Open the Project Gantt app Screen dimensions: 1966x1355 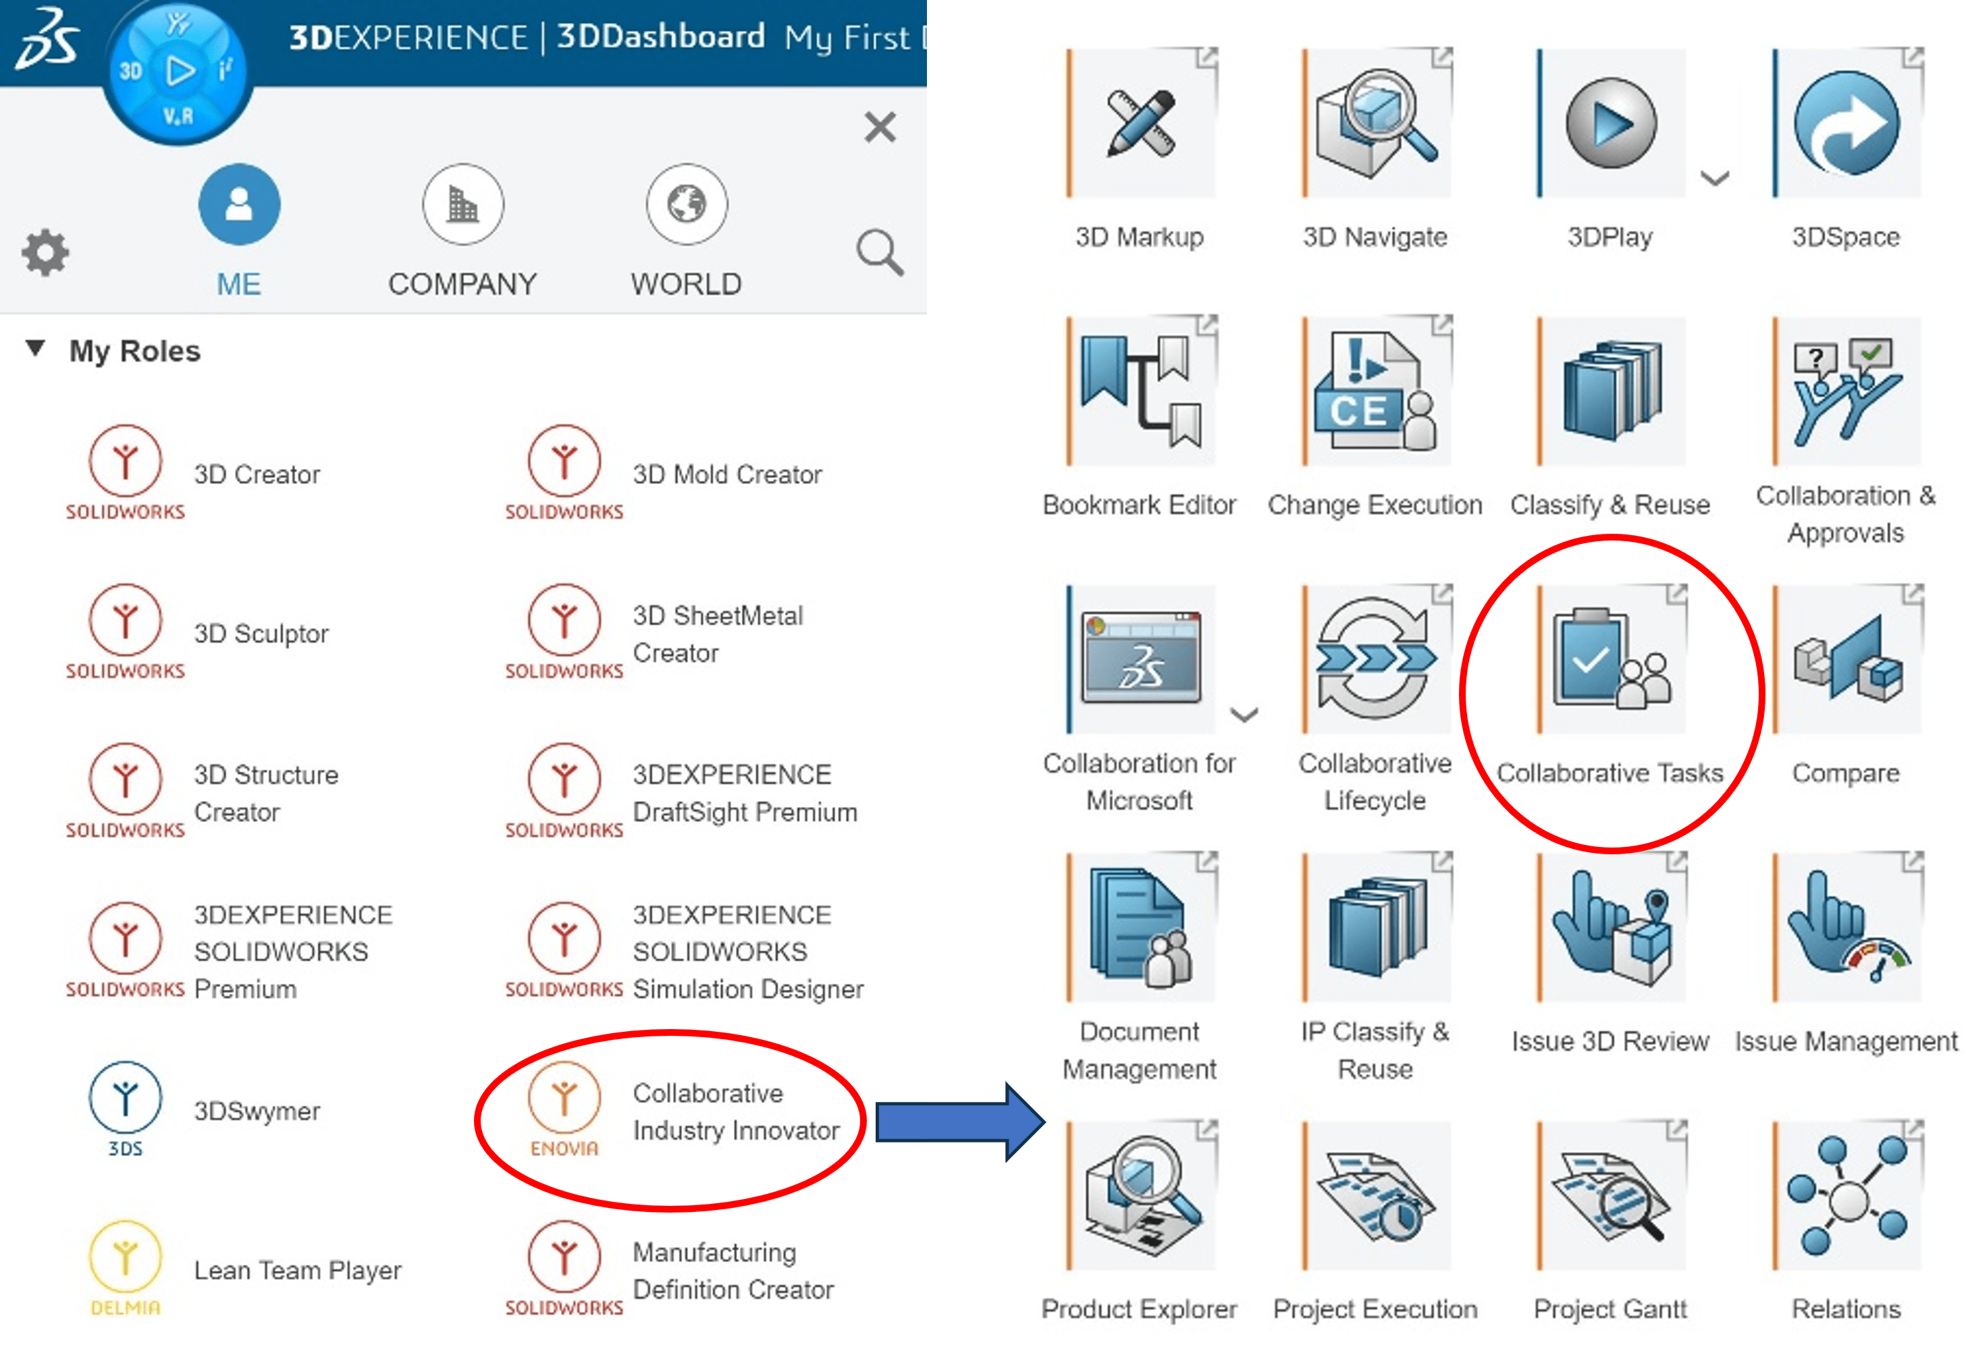click(x=1610, y=1195)
